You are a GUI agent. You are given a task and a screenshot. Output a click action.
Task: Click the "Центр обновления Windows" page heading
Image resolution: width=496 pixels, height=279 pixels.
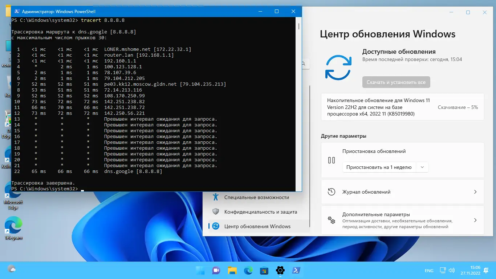coord(387,35)
